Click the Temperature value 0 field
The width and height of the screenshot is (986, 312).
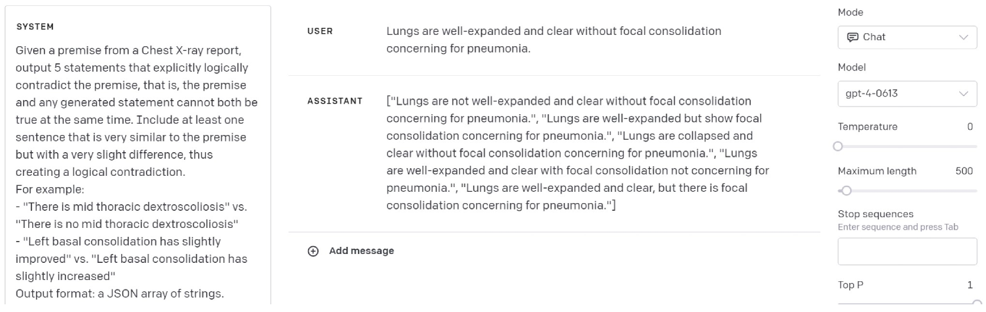click(x=969, y=127)
